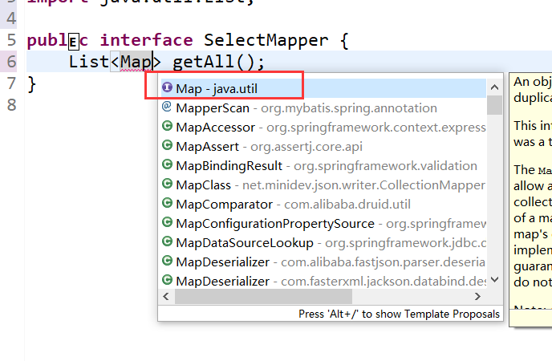
Task: Click Template Proposals hint status text
Action: tap(399, 314)
